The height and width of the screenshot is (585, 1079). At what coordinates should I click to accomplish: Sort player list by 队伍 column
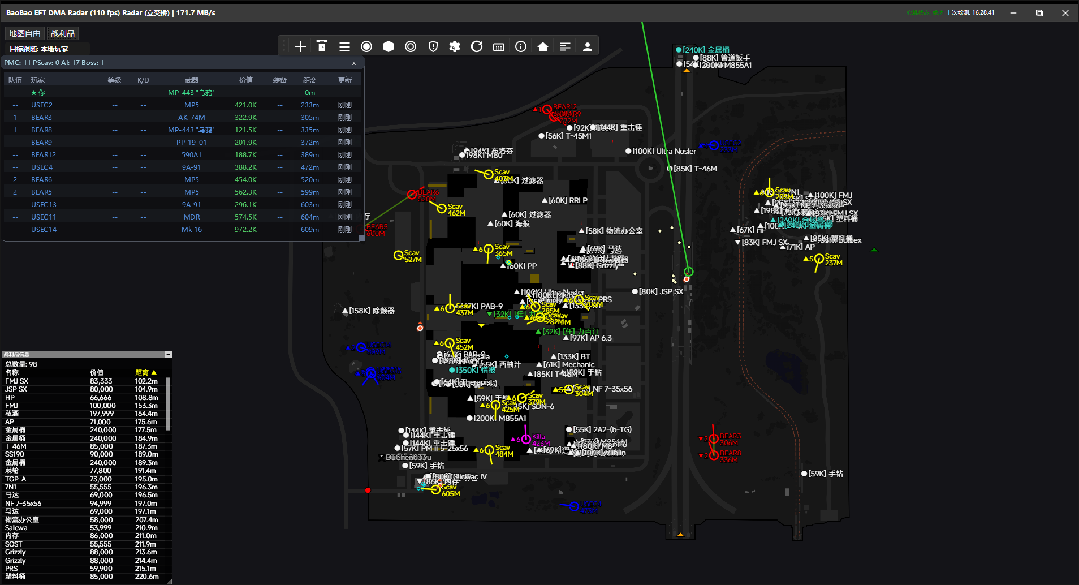pos(15,80)
